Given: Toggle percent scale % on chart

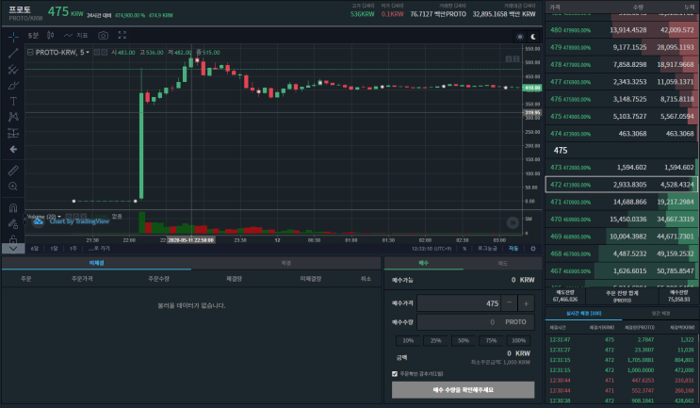Looking at the screenshot, I should (x=464, y=249).
